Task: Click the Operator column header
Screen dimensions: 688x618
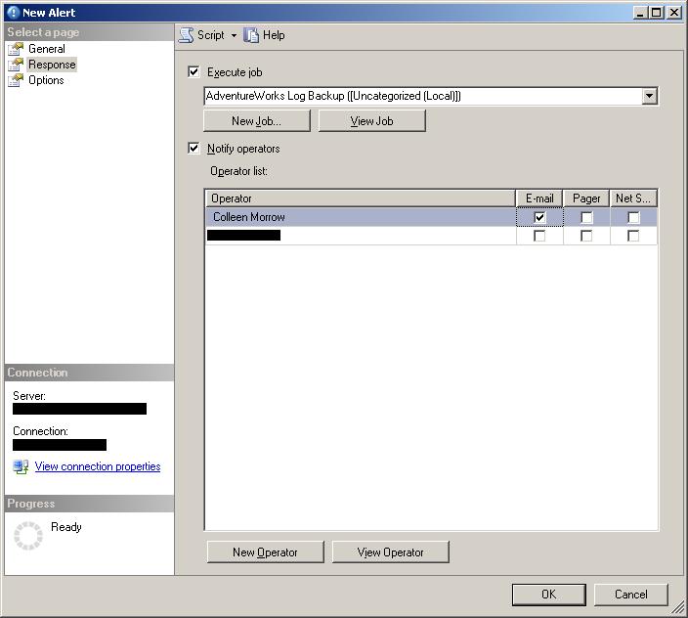Action: 361,199
